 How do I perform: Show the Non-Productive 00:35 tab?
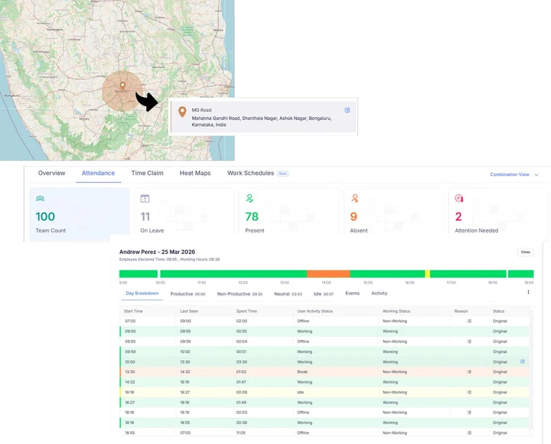240,294
